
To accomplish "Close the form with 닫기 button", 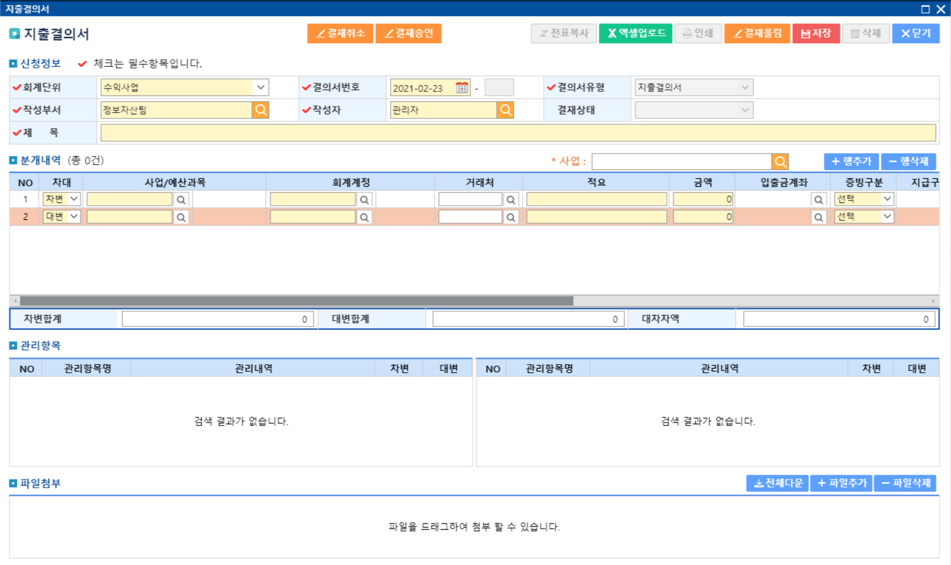I will point(916,33).
